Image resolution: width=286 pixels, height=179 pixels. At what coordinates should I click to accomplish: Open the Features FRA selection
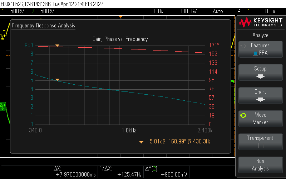click(x=260, y=49)
